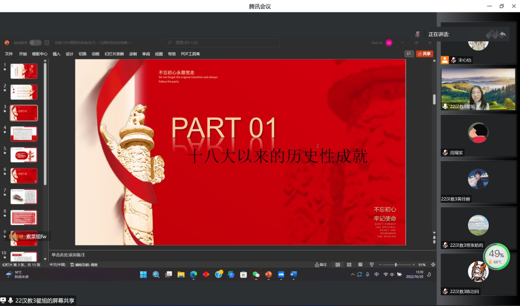Start slideshow from status bar icon
Screen dimensions: 520x306
[x=371, y=265]
